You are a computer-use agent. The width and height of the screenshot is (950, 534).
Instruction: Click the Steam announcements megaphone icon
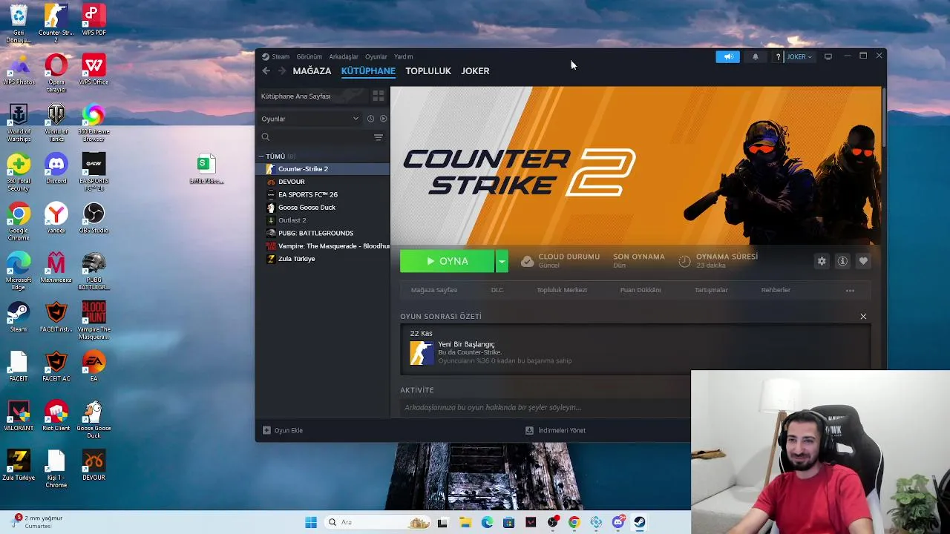[728, 56]
